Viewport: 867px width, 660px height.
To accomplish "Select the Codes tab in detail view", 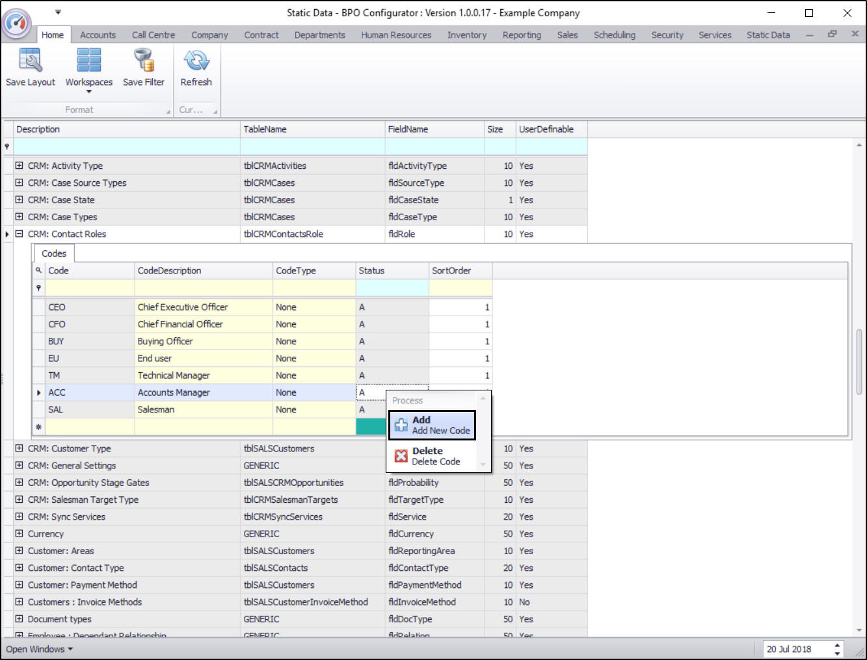I will click(53, 253).
